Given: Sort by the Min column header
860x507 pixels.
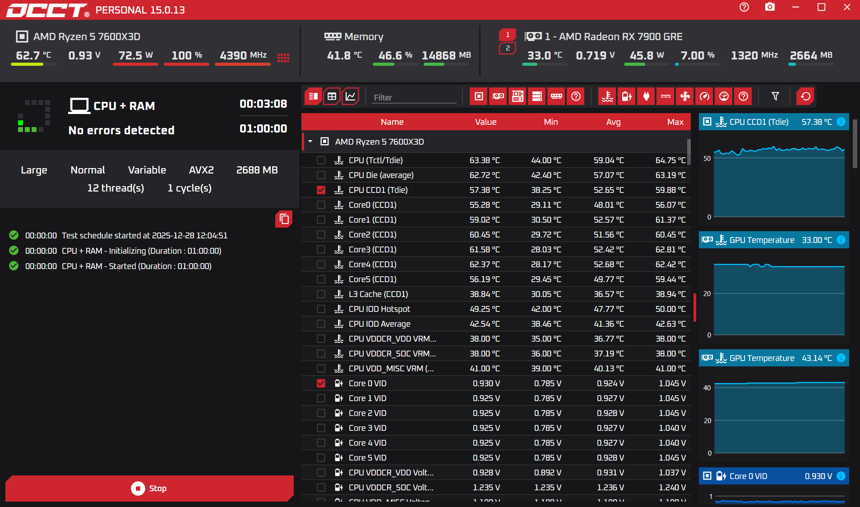Looking at the screenshot, I should pos(550,122).
